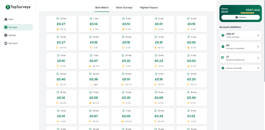Open the £0.40 18 min survey card
This screenshot has width=265, height=130.
click(x=192, y=98)
